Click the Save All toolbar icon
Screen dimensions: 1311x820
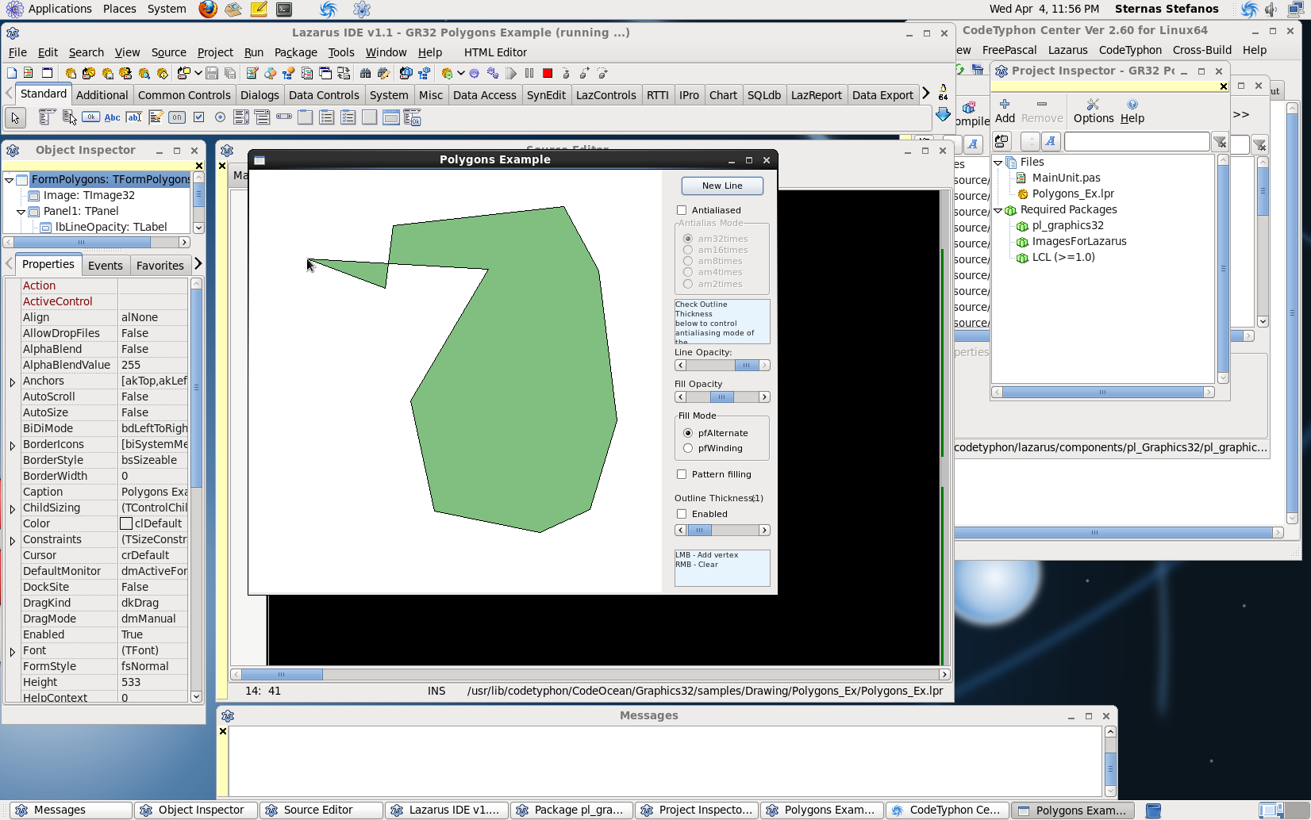[x=230, y=73]
